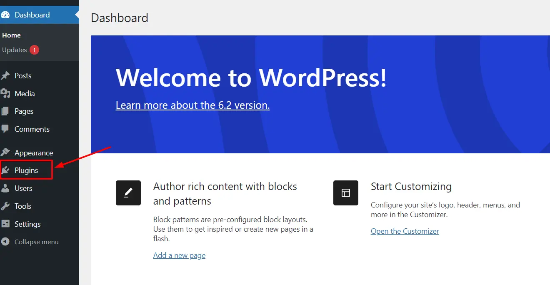
Task: Open the Posts menu
Action: [x=40, y=76]
